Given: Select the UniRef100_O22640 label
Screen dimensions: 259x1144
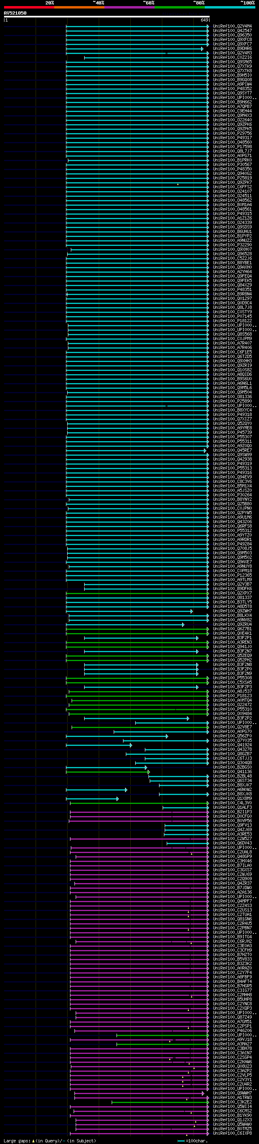Looking at the screenshot, I should [232, 120].
